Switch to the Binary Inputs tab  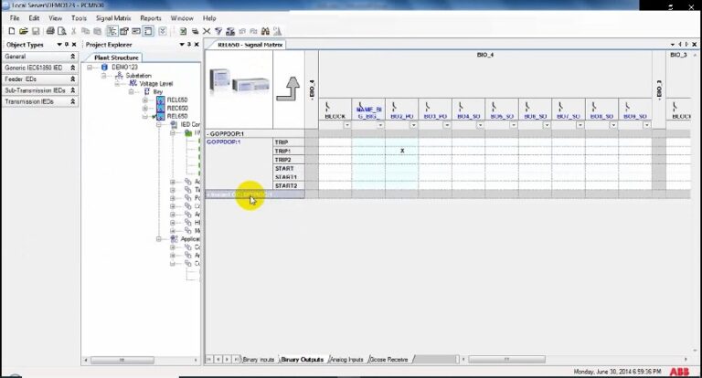pyautogui.click(x=259, y=359)
